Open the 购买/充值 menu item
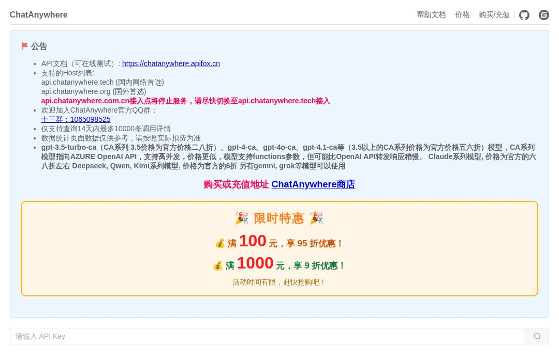 (494, 15)
